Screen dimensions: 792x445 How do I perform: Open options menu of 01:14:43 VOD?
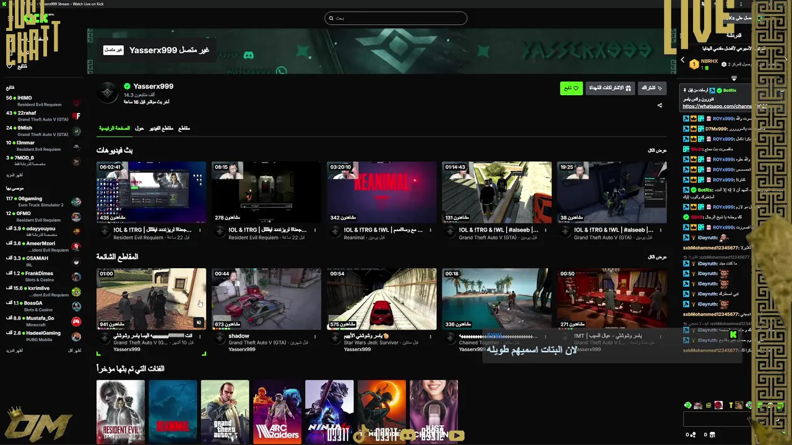545,230
